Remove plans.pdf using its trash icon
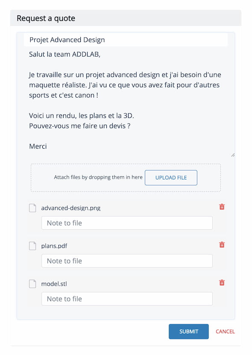The height and width of the screenshot is (355, 252). (x=222, y=245)
